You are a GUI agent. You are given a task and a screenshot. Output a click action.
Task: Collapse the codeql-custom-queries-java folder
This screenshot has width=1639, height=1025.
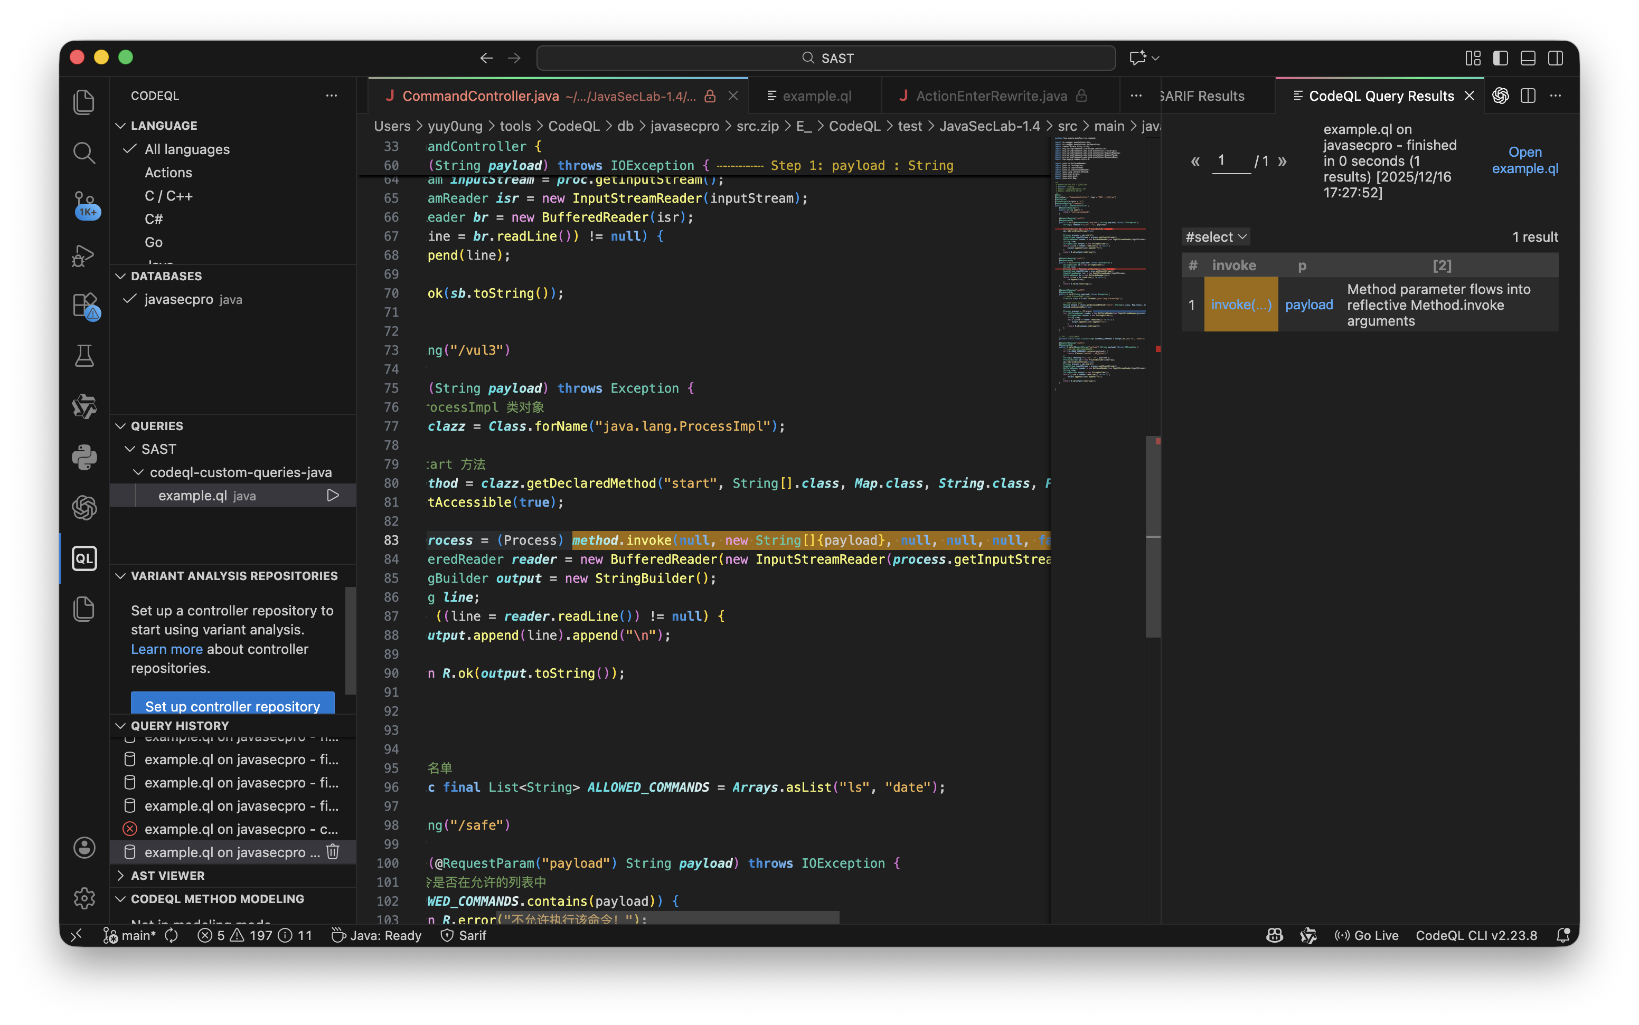click(x=240, y=472)
